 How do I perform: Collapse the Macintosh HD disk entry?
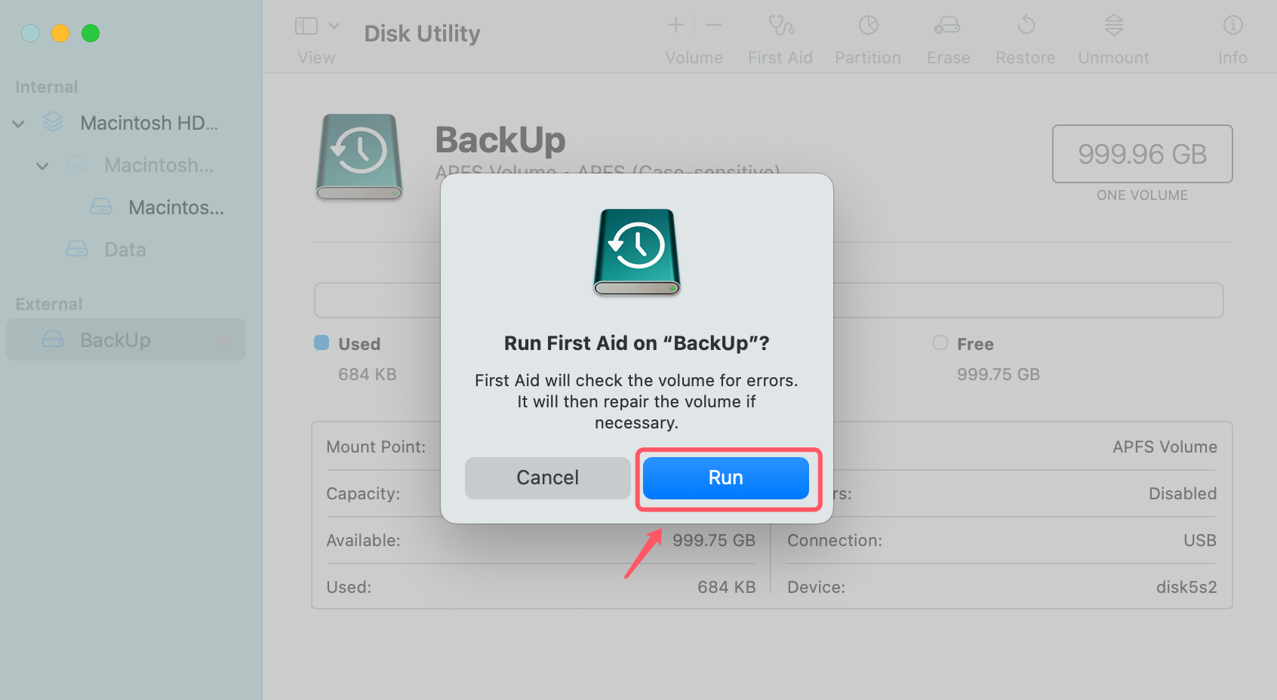[x=17, y=123]
